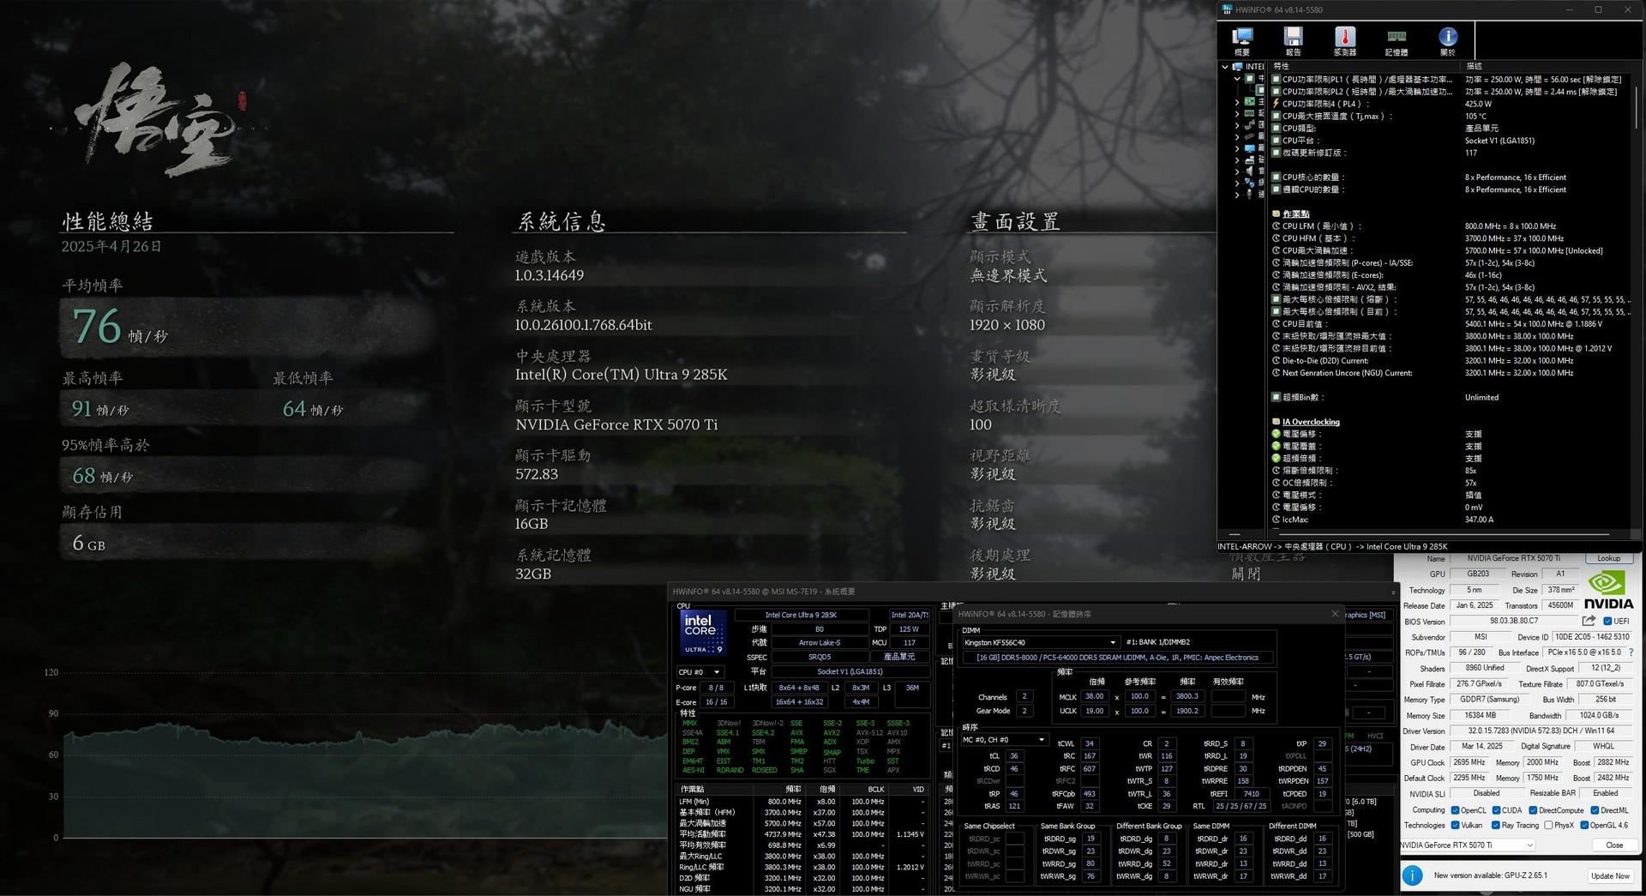Click the 'Unlimited' 超頻Bin數 value
This screenshot has width=1646, height=896.
(1481, 398)
